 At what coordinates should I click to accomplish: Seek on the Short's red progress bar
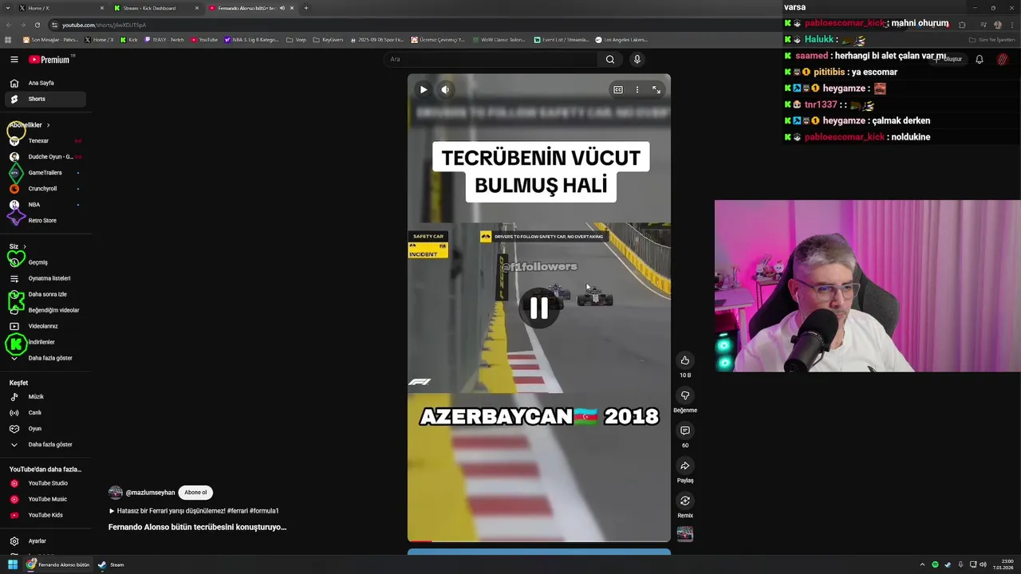[539, 541]
